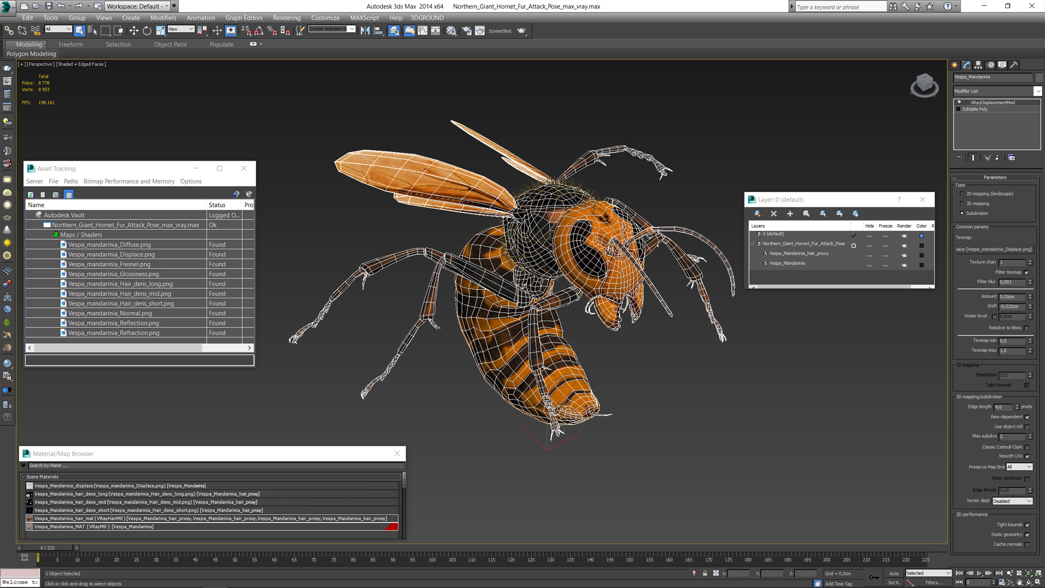
Task: Select Subdivision radio button
Action: (x=962, y=213)
